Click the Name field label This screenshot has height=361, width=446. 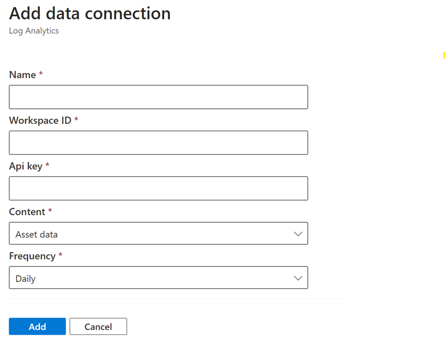tap(22, 75)
